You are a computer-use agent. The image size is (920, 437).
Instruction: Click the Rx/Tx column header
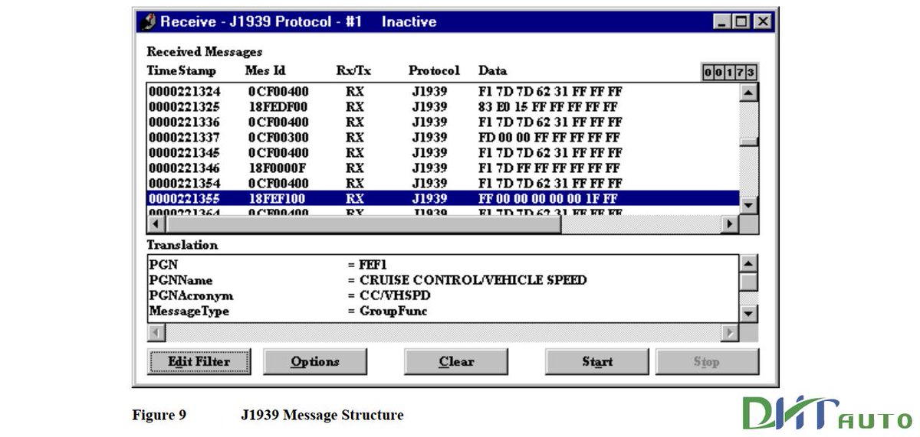point(353,71)
